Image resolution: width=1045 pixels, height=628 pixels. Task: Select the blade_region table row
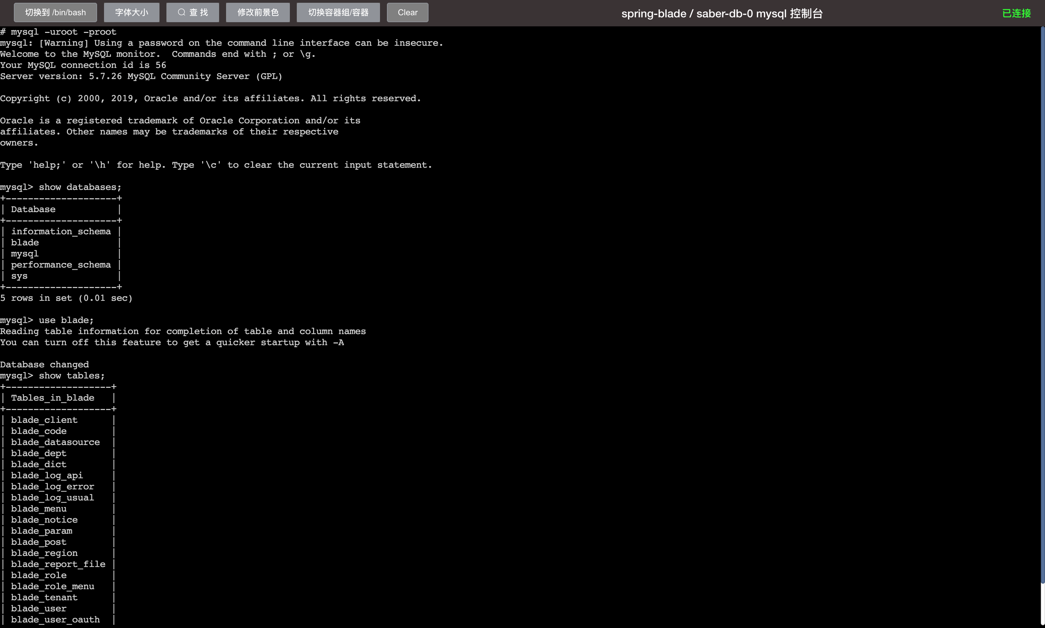click(x=58, y=553)
